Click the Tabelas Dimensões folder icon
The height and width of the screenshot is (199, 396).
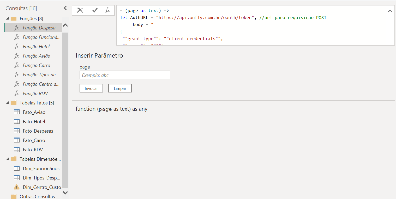click(x=14, y=159)
